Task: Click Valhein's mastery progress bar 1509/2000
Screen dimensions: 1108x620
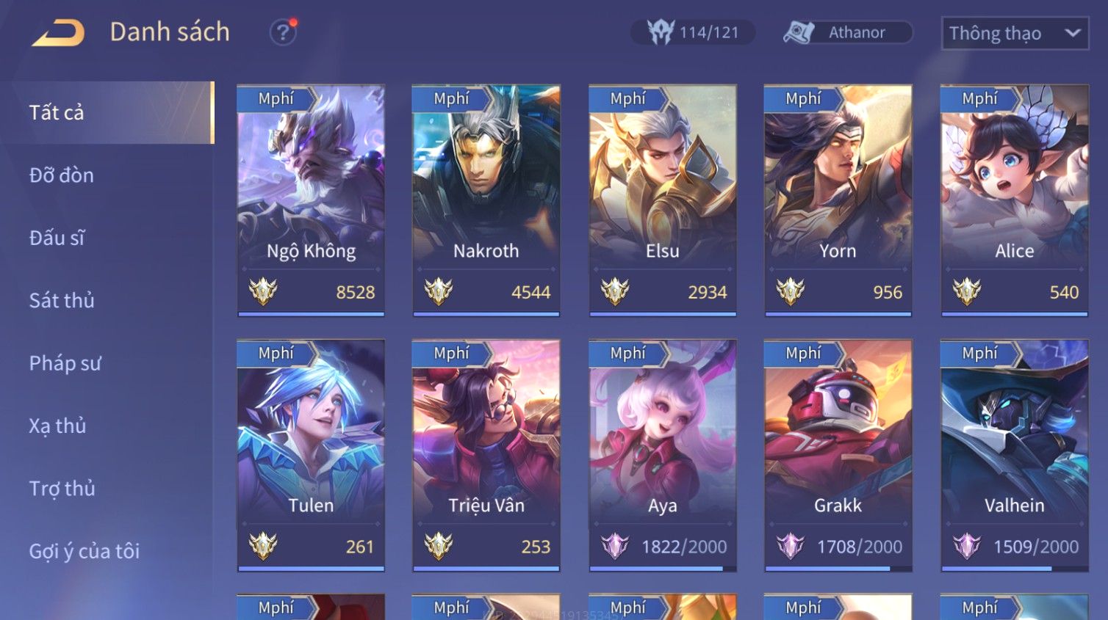Action: pos(1015,568)
